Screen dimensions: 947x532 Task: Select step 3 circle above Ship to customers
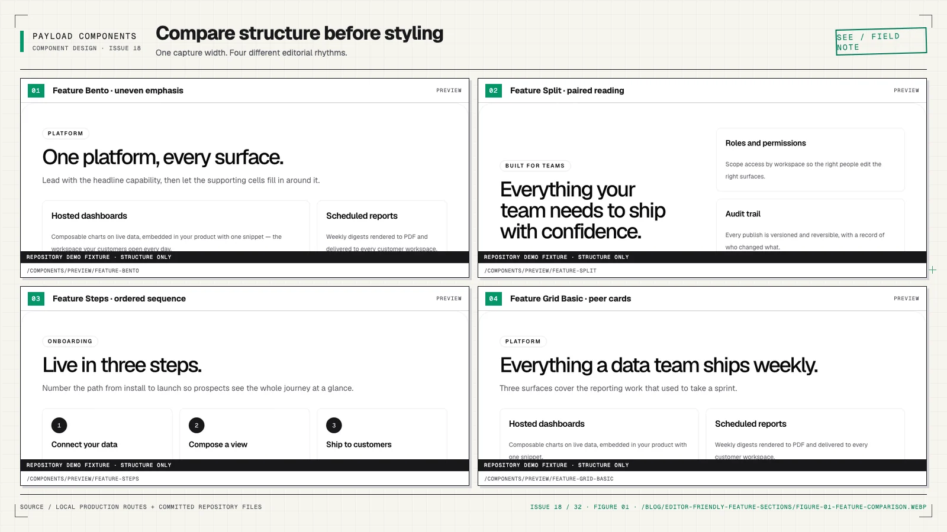pos(334,425)
